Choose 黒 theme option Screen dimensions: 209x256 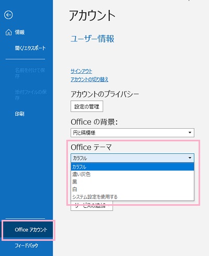point(132,182)
